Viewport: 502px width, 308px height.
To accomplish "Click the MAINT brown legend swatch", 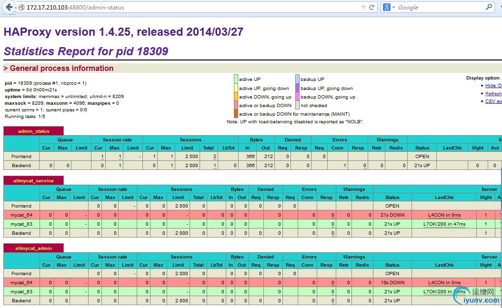I will pyautogui.click(x=236, y=114).
